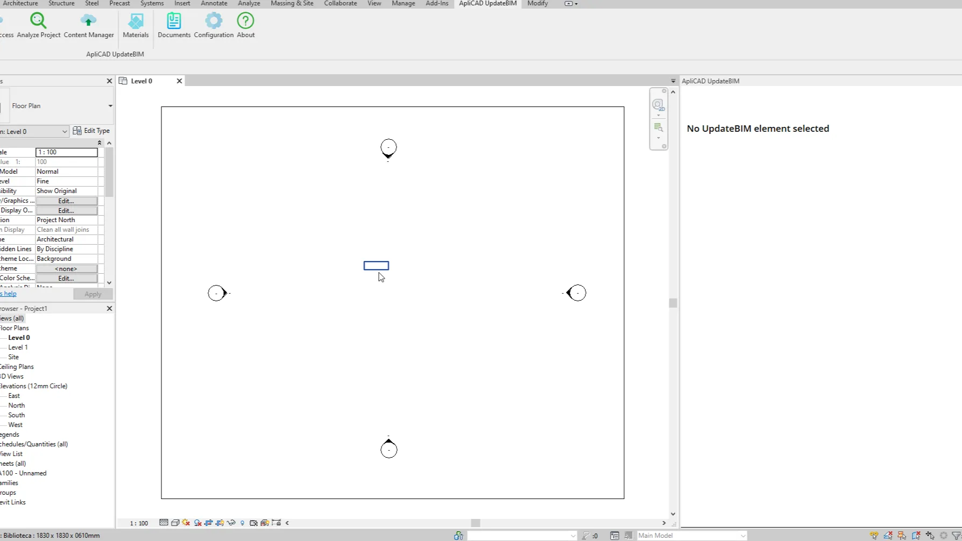Open Analyze Project tool in ribbon
The image size is (962, 541).
pos(38,26)
